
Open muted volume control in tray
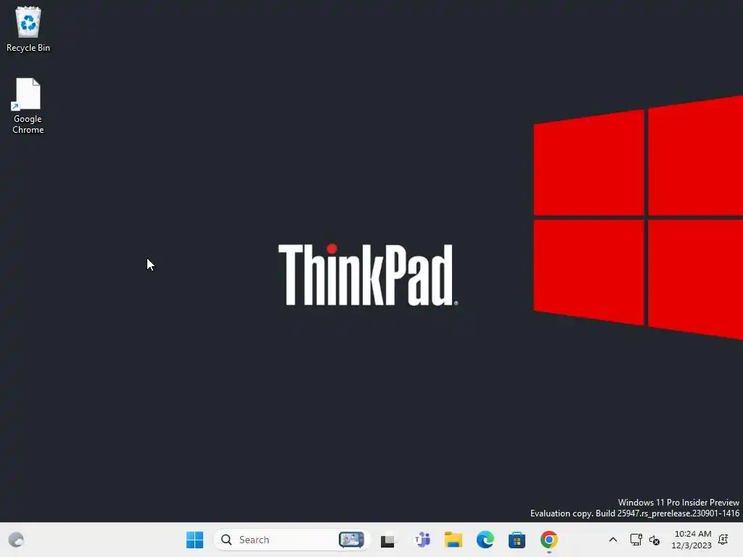click(654, 540)
